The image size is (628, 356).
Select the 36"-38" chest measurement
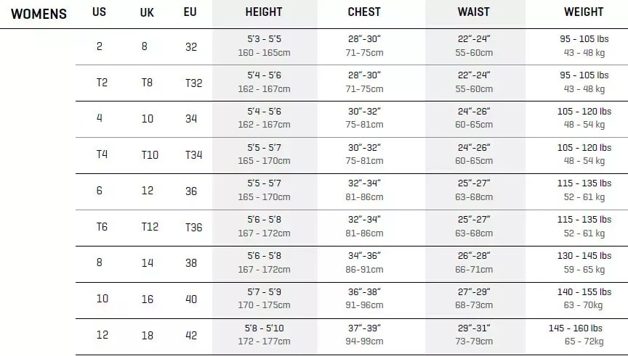click(364, 292)
